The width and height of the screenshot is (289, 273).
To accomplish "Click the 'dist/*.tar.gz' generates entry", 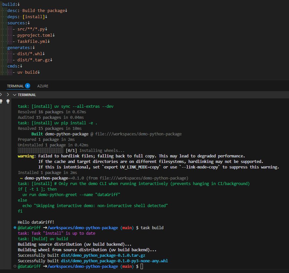I will click(33, 60).
